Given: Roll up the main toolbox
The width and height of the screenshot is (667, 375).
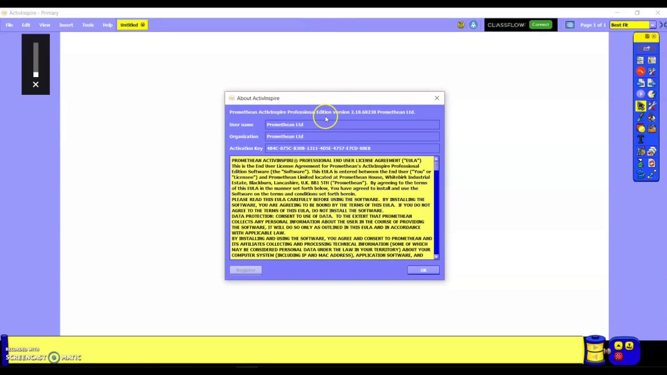Looking at the screenshot, I should point(654,36).
